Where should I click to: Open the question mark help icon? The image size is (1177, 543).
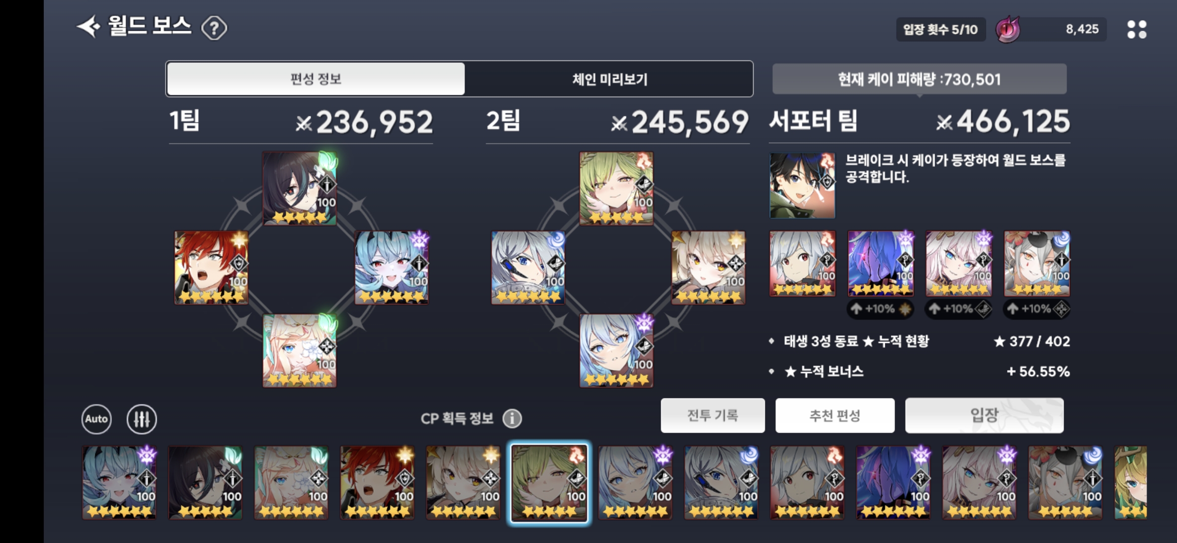[214, 28]
